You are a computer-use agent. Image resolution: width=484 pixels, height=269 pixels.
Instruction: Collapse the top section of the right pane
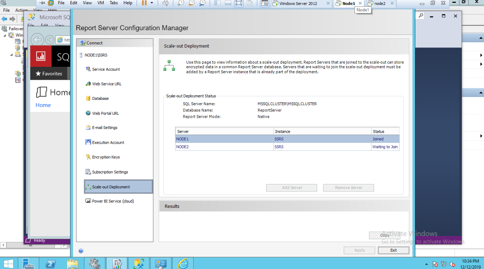coord(481,38)
